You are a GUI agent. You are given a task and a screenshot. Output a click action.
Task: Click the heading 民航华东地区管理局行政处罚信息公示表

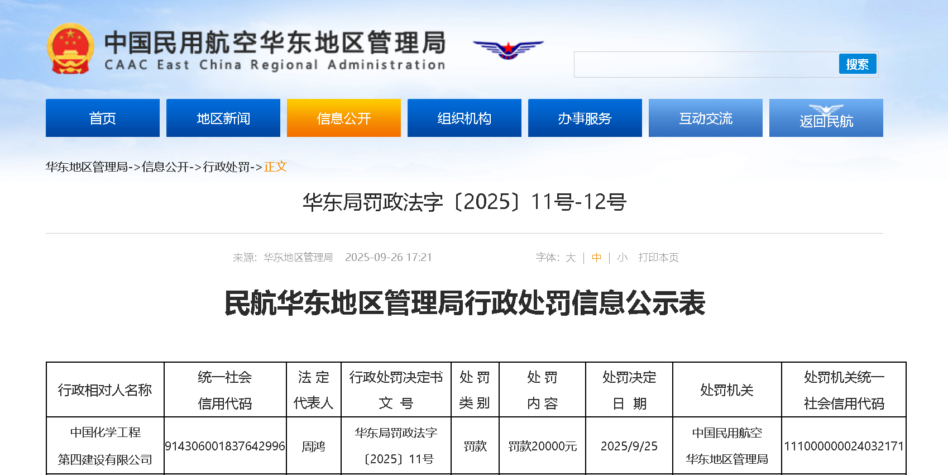[465, 303]
